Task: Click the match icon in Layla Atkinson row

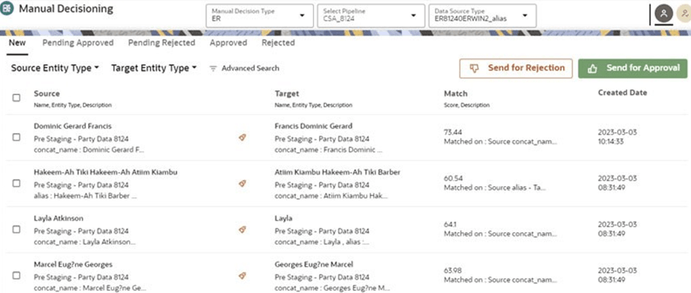Action: [242, 230]
